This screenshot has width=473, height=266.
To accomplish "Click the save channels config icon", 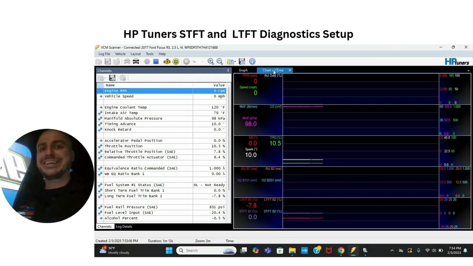I will point(112,78).
